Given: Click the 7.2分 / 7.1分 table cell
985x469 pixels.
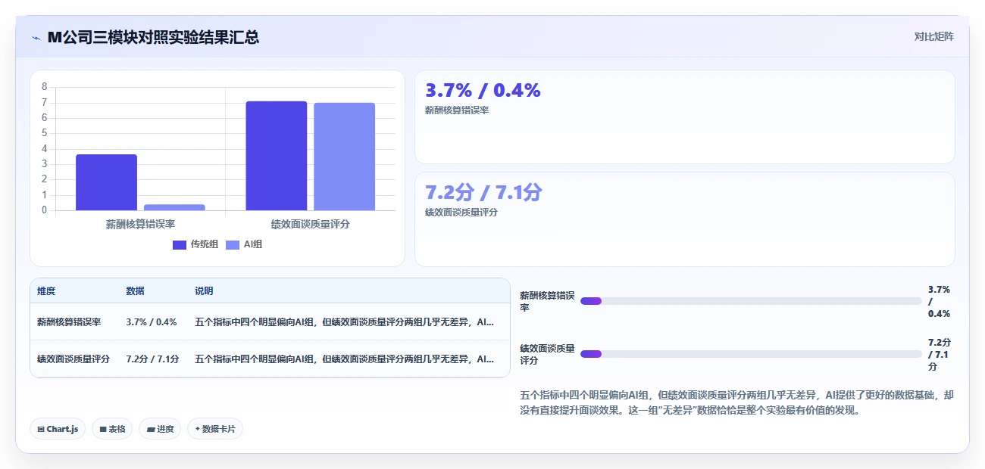Looking at the screenshot, I should pos(152,359).
